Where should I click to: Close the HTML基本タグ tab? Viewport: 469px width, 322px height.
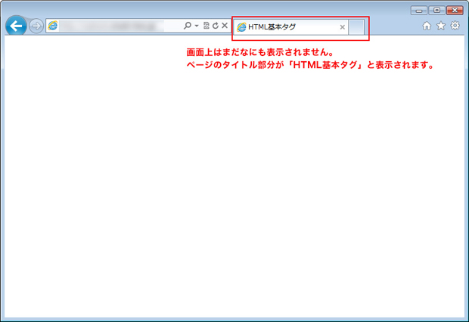[342, 27]
